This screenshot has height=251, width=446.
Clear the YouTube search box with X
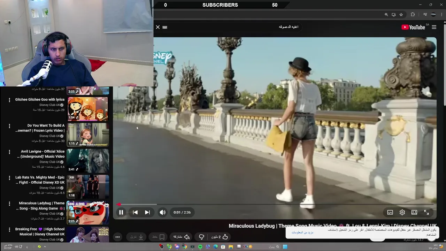(158, 27)
